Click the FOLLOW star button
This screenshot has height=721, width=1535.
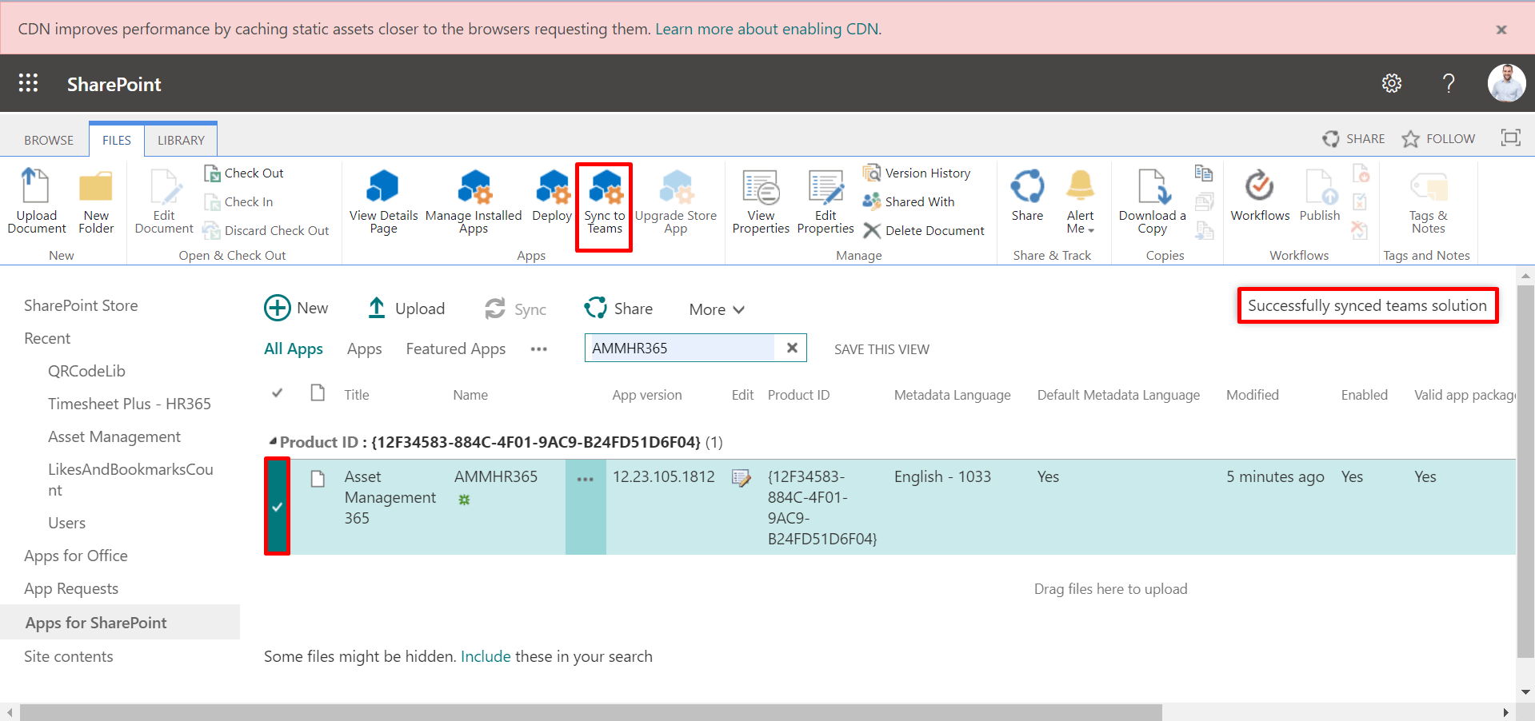1438,138
